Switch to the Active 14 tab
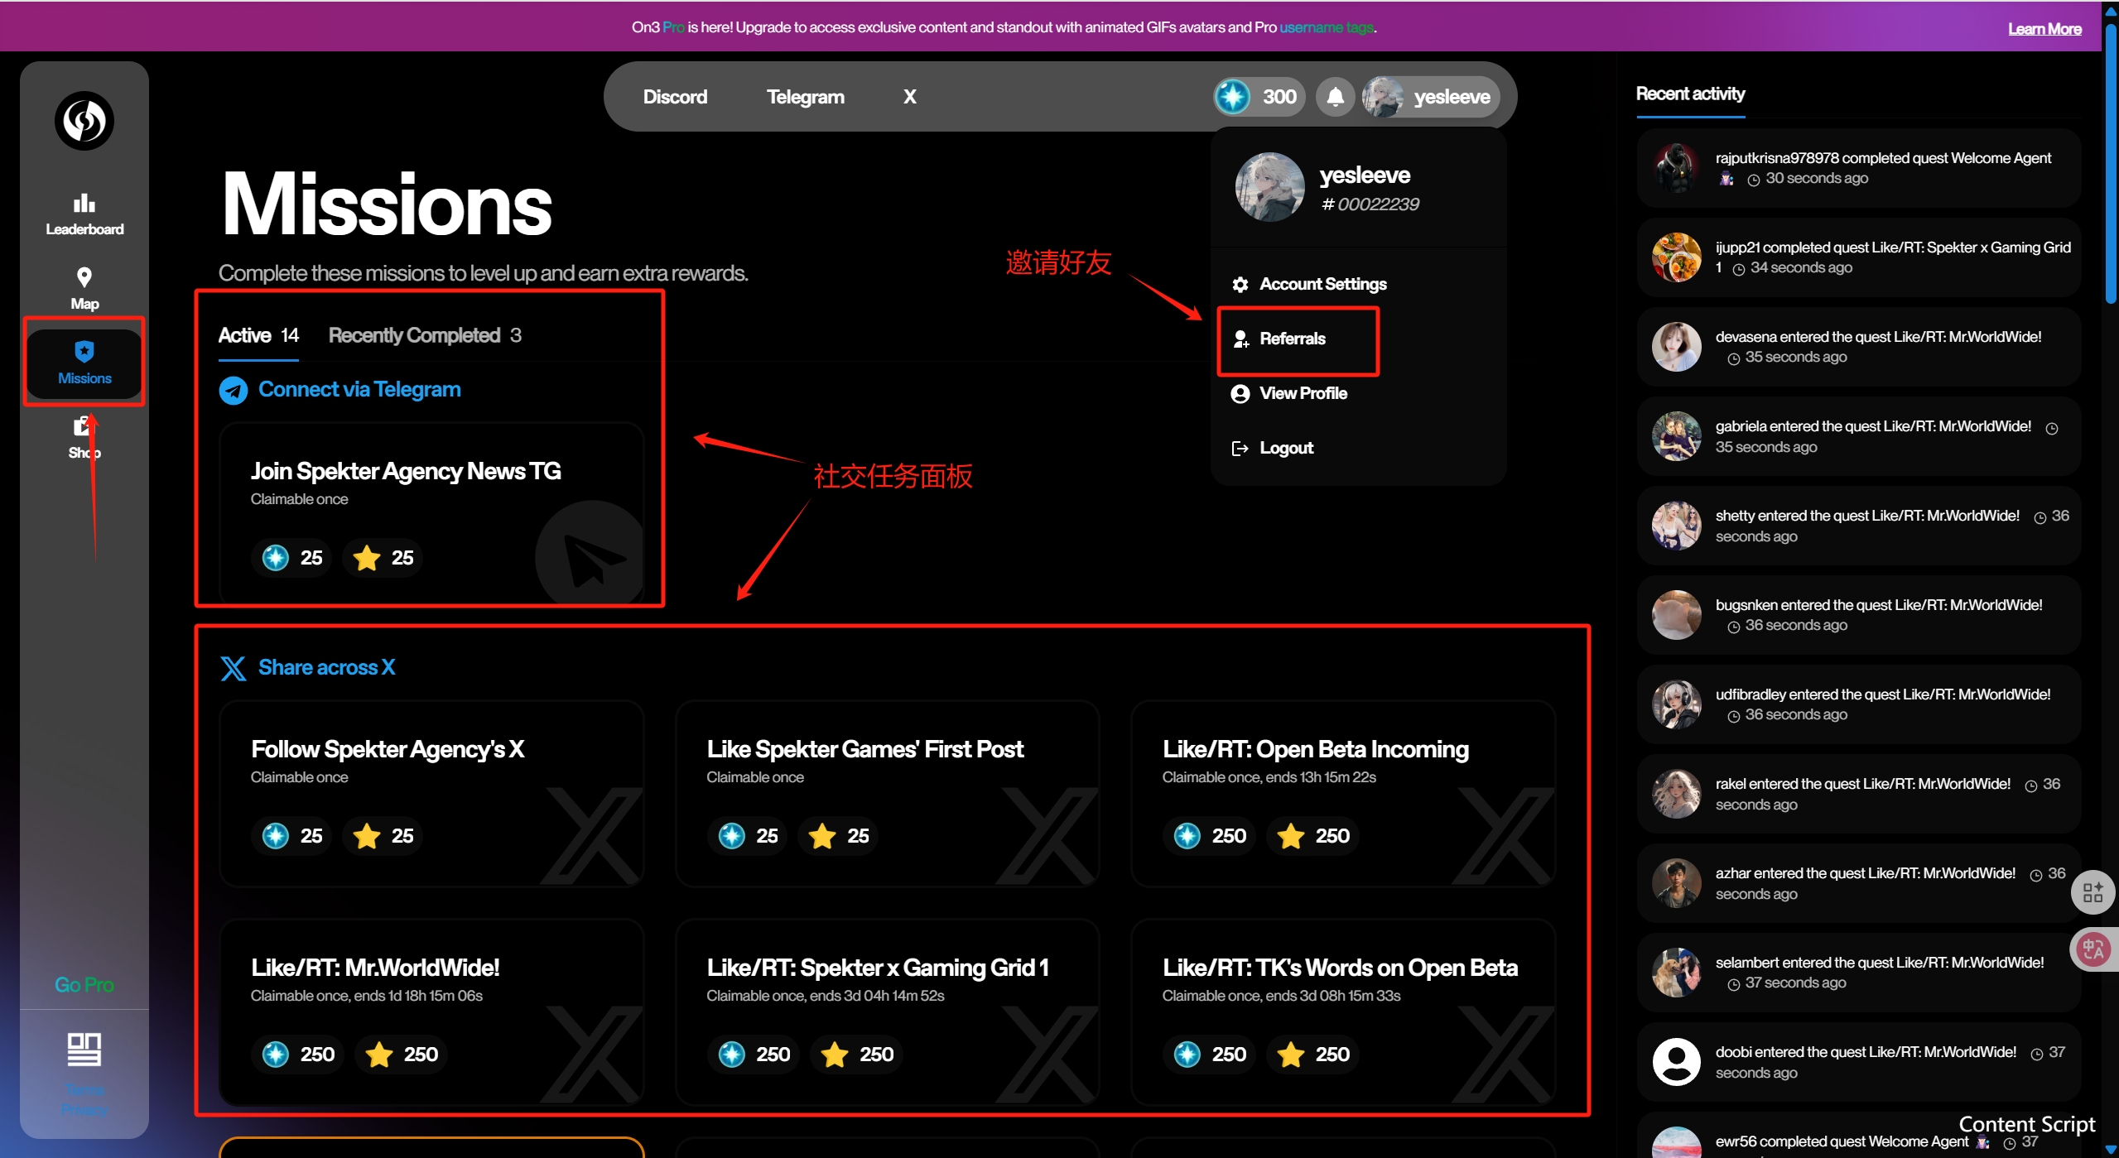The width and height of the screenshot is (2119, 1158). (258, 336)
